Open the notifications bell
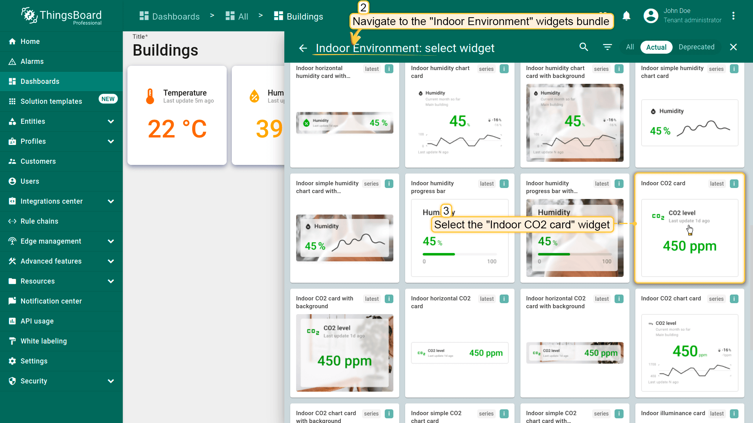The height and width of the screenshot is (423, 753). [x=626, y=16]
